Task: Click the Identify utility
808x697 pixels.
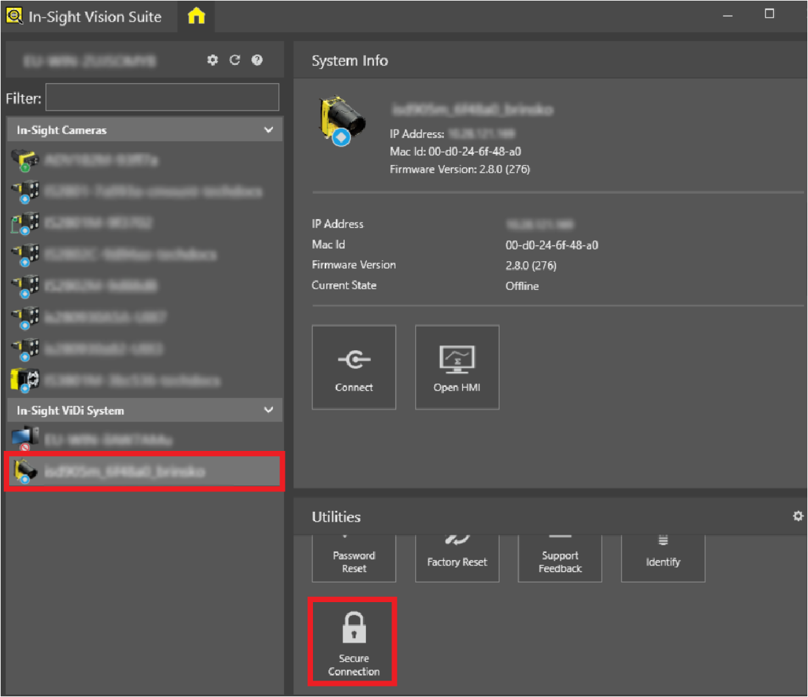Action: [x=663, y=560]
